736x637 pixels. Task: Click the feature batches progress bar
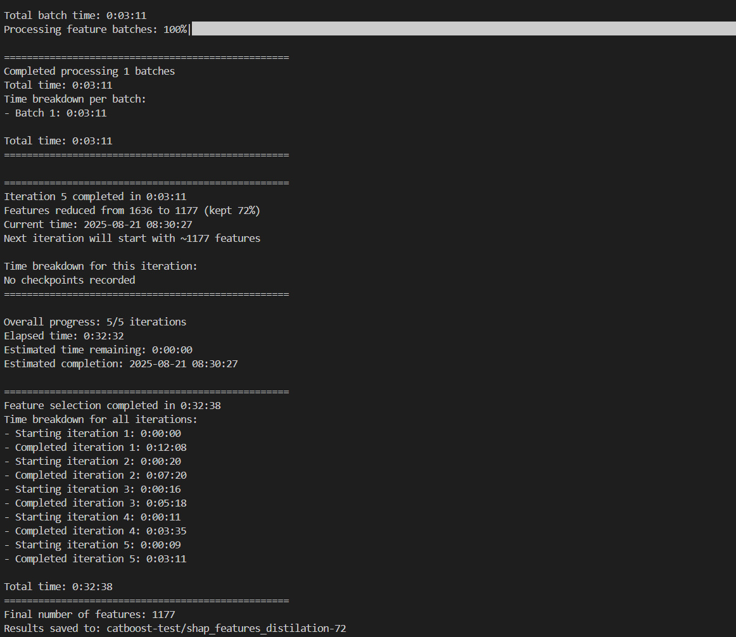click(462, 28)
